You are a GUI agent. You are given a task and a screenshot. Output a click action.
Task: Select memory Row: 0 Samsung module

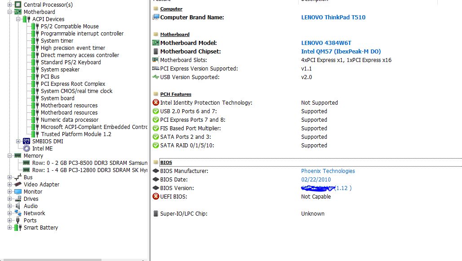pyautogui.click(x=90, y=163)
